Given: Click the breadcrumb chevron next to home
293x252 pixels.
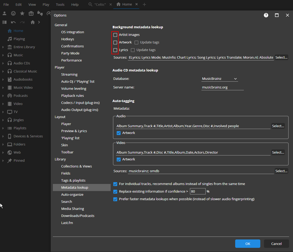Looking at the screenshot, I should [39, 22].
